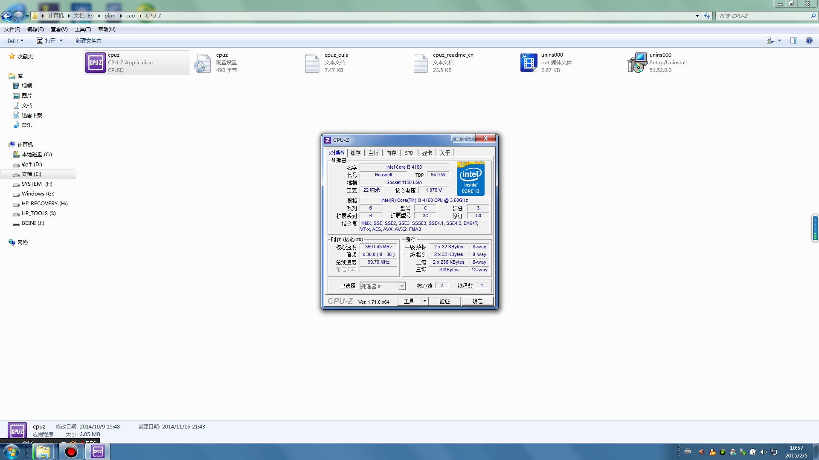The height and width of the screenshot is (460, 819).
Task: Toggle the preview pane icon
Action: (x=793, y=40)
